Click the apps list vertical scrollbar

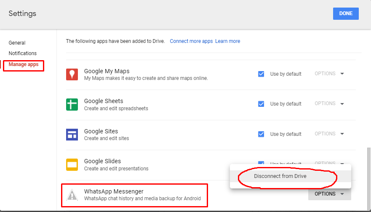coord(368,178)
